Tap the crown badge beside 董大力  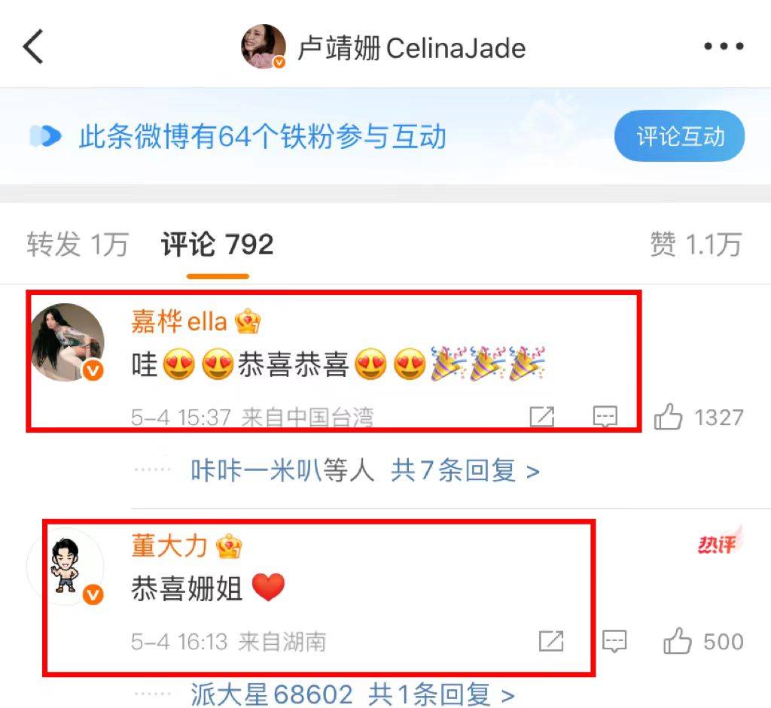pyautogui.click(x=229, y=546)
